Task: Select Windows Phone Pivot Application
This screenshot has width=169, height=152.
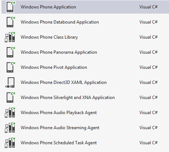Action: (85, 67)
